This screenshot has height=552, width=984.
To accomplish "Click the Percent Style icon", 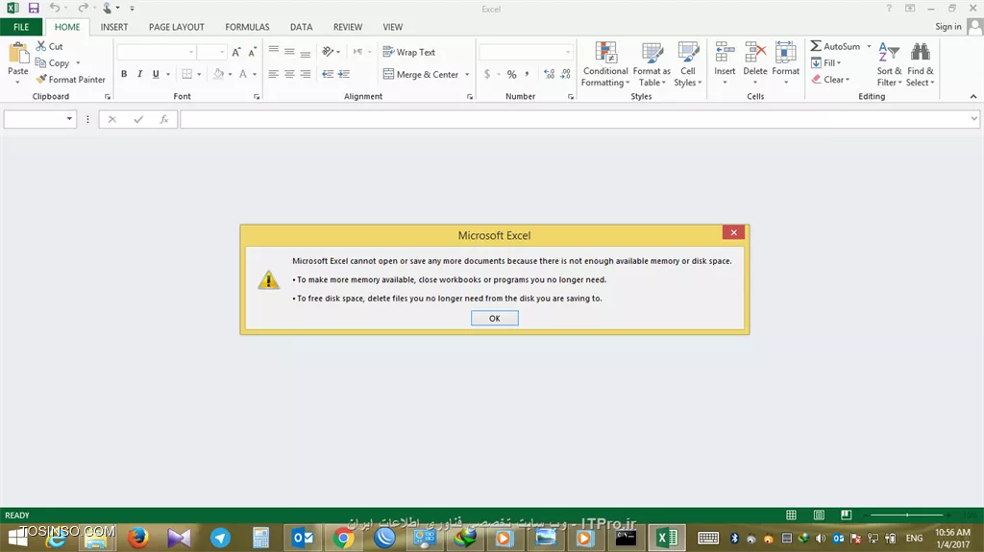I will (x=511, y=74).
